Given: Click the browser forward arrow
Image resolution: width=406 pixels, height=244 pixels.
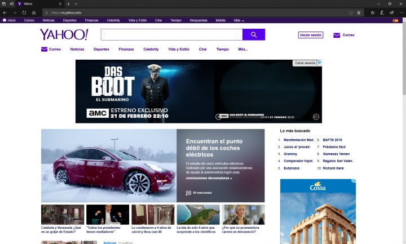Looking at the screenshot, I should 15,12.
